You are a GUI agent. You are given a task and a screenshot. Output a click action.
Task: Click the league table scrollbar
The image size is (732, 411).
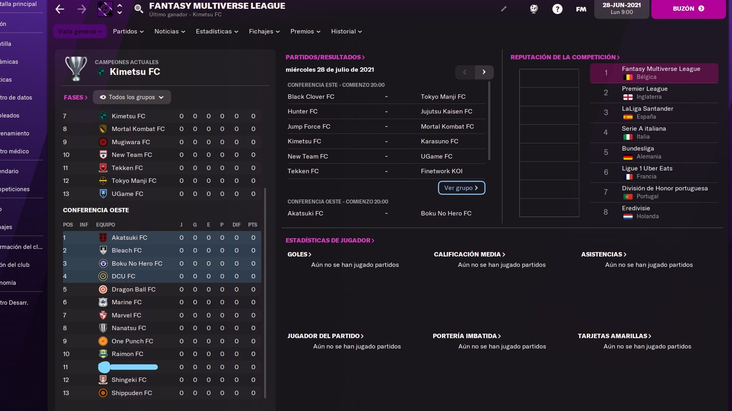coord(265,293)
